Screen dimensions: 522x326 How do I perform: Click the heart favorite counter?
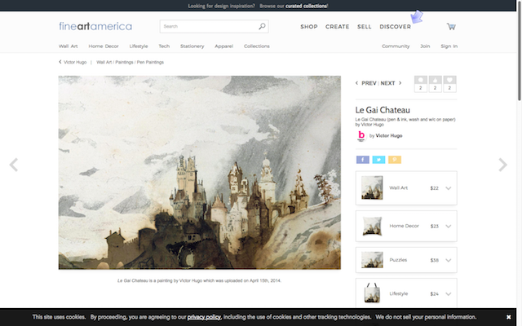449,84
